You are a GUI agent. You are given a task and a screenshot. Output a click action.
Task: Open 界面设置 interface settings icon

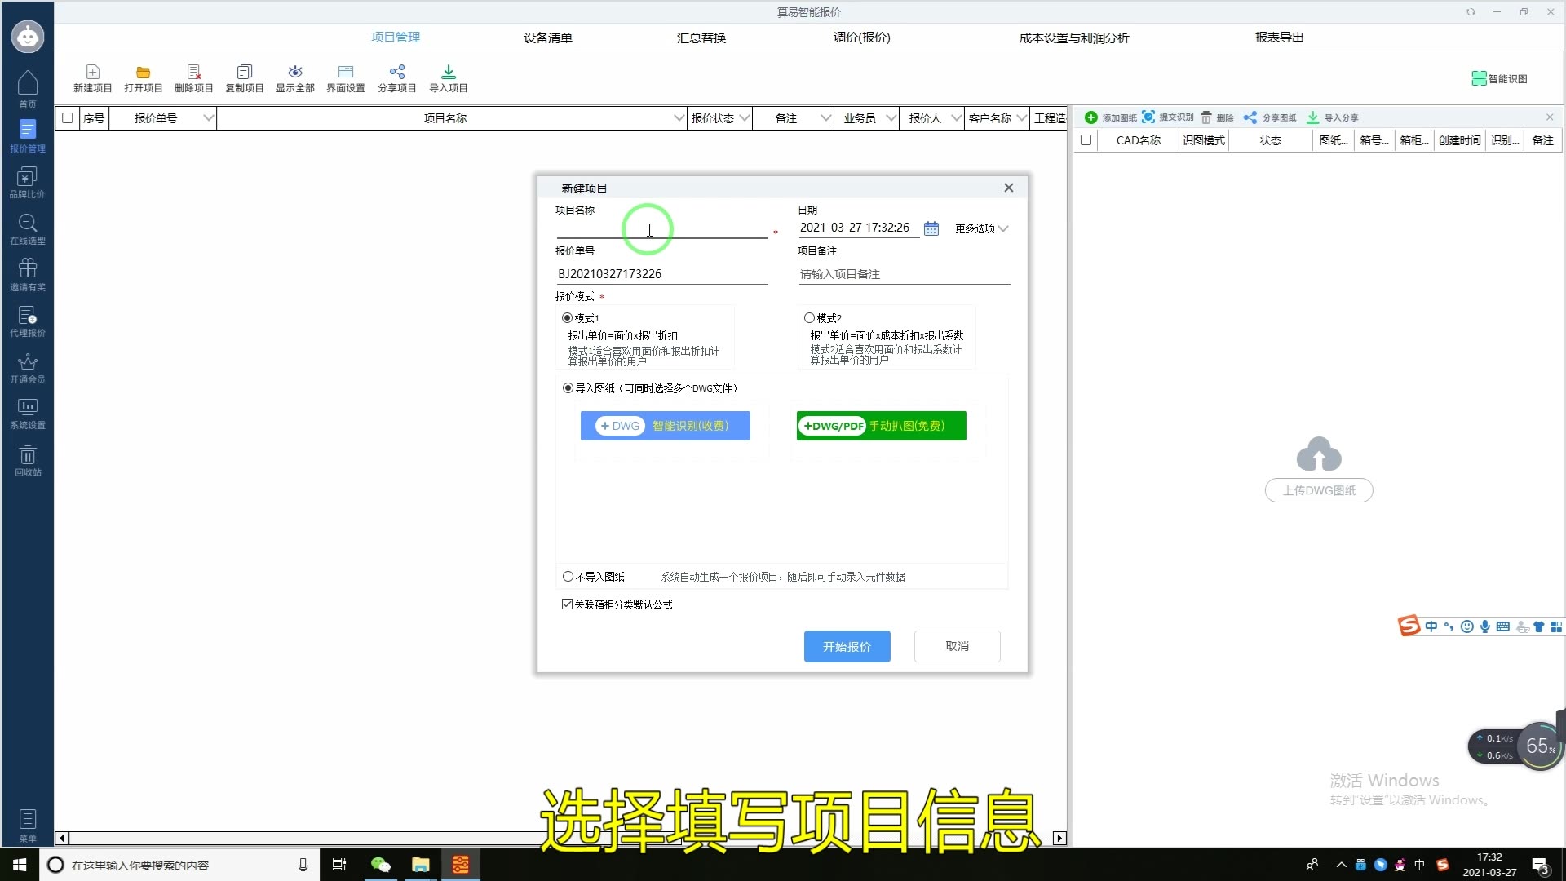345,78
